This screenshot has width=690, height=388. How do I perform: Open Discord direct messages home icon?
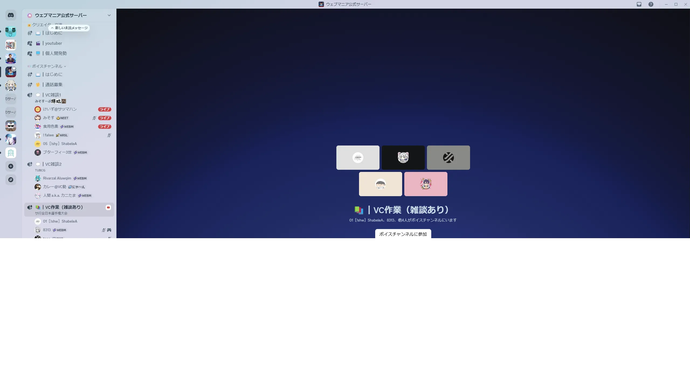tap(11, 15)
